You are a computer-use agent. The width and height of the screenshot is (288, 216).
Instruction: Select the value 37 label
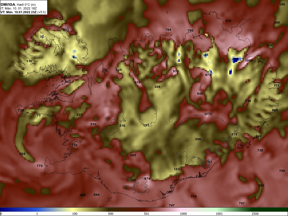tap(42, 37)
